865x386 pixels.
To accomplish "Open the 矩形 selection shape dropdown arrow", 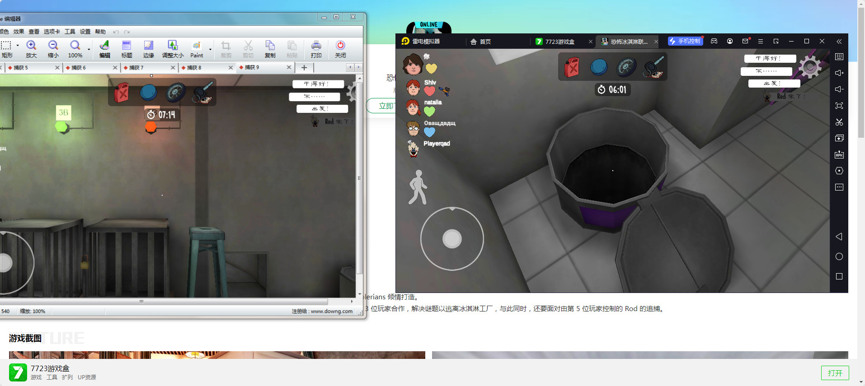I will 18,46.
